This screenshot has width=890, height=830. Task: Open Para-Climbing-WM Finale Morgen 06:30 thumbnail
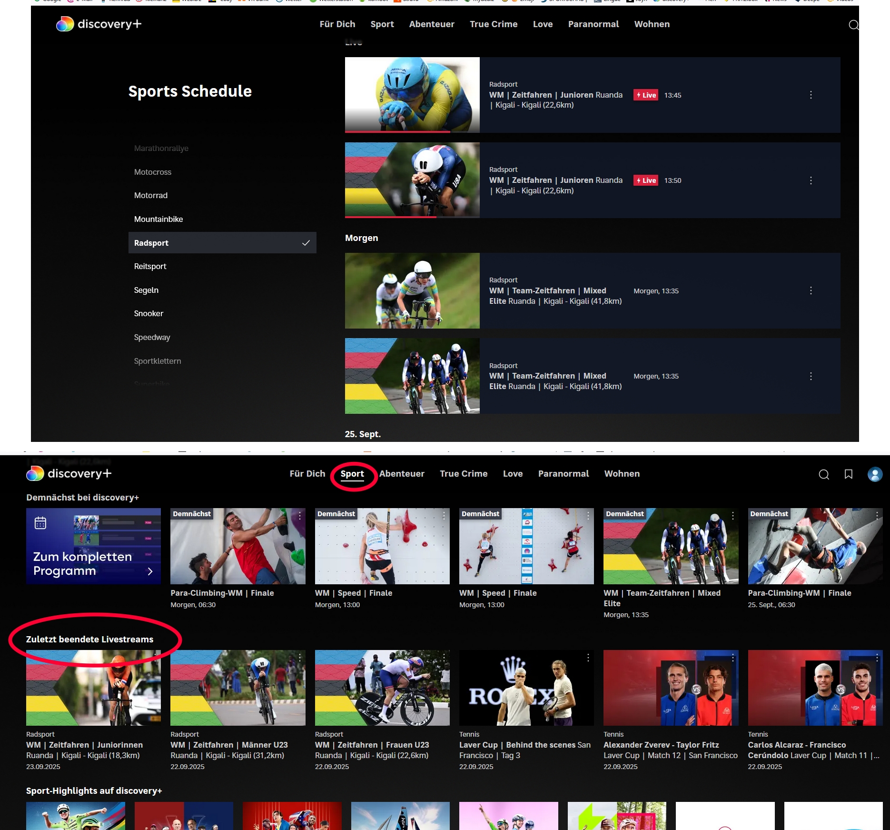pos(238,546)
